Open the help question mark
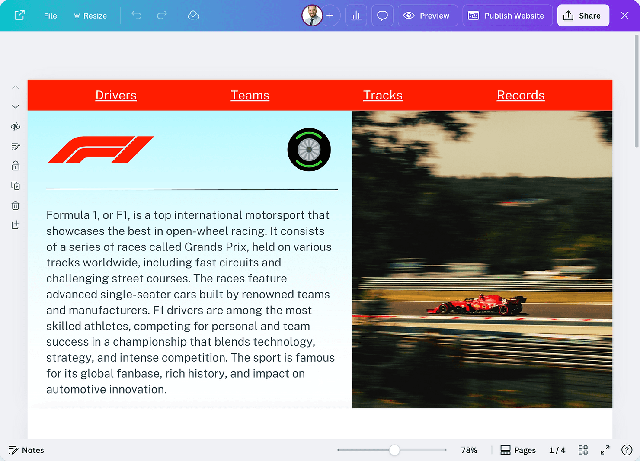This screenshot has width=640, height=461. click(627, 450)
